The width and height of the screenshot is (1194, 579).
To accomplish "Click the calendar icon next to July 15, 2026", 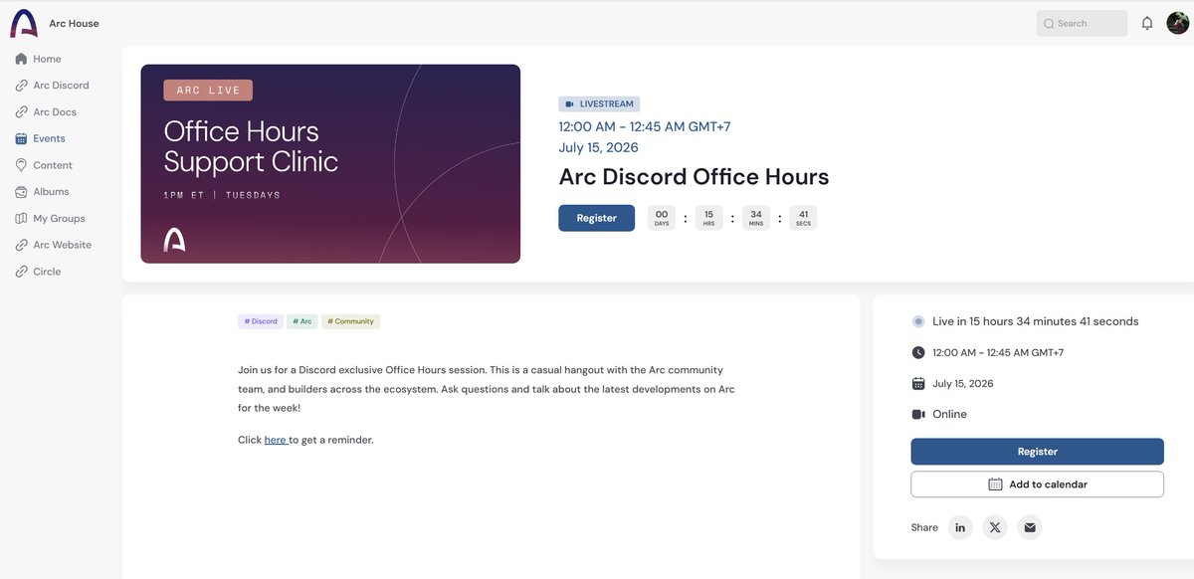I will coord(918,383).
